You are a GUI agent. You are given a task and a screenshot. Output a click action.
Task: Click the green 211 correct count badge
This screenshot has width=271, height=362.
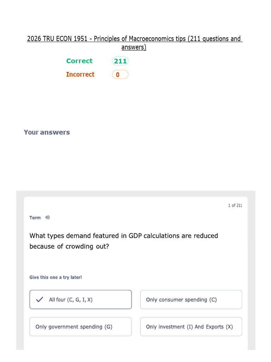tap(120, 61)
